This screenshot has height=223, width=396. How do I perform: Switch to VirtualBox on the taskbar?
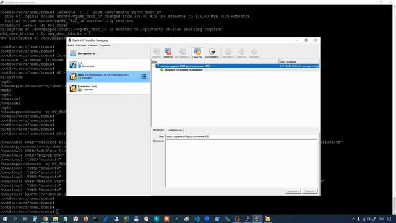click(x=257, y=219)
